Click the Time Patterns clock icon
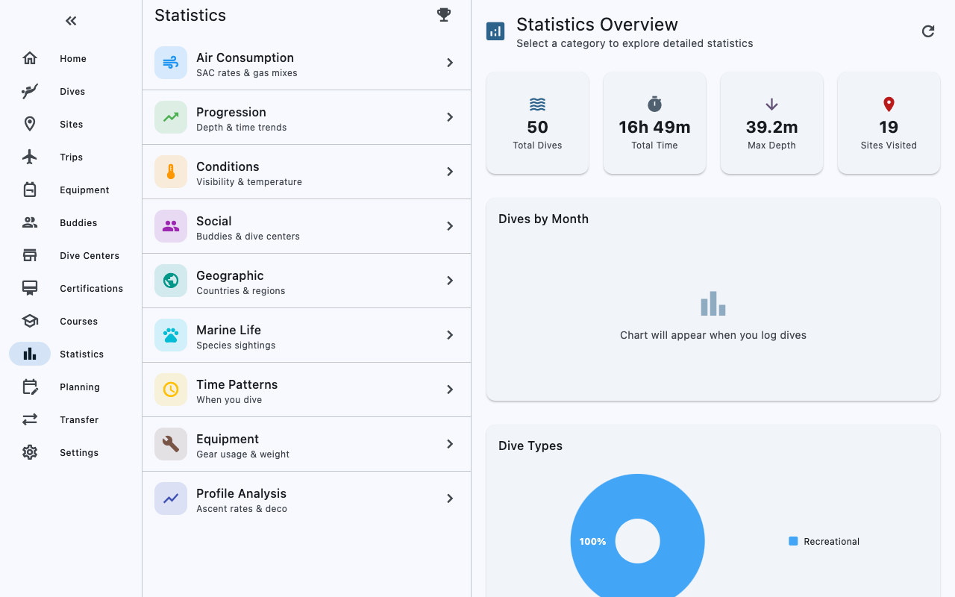Image resolution: width=955 pixels, height=597 pixels. 171,390
